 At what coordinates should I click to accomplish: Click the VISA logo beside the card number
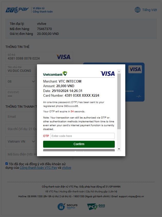click(x=63, y=57)
